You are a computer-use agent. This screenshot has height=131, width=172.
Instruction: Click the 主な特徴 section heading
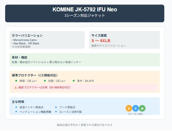(x=18, y=102)
